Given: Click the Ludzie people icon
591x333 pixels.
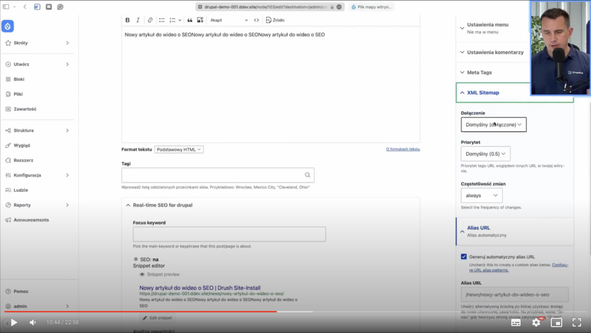Looking at the screenshot, I should tap(8, 190).
